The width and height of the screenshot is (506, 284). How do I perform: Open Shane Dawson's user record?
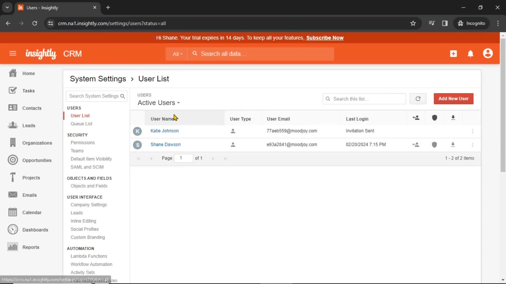point(166,144)
